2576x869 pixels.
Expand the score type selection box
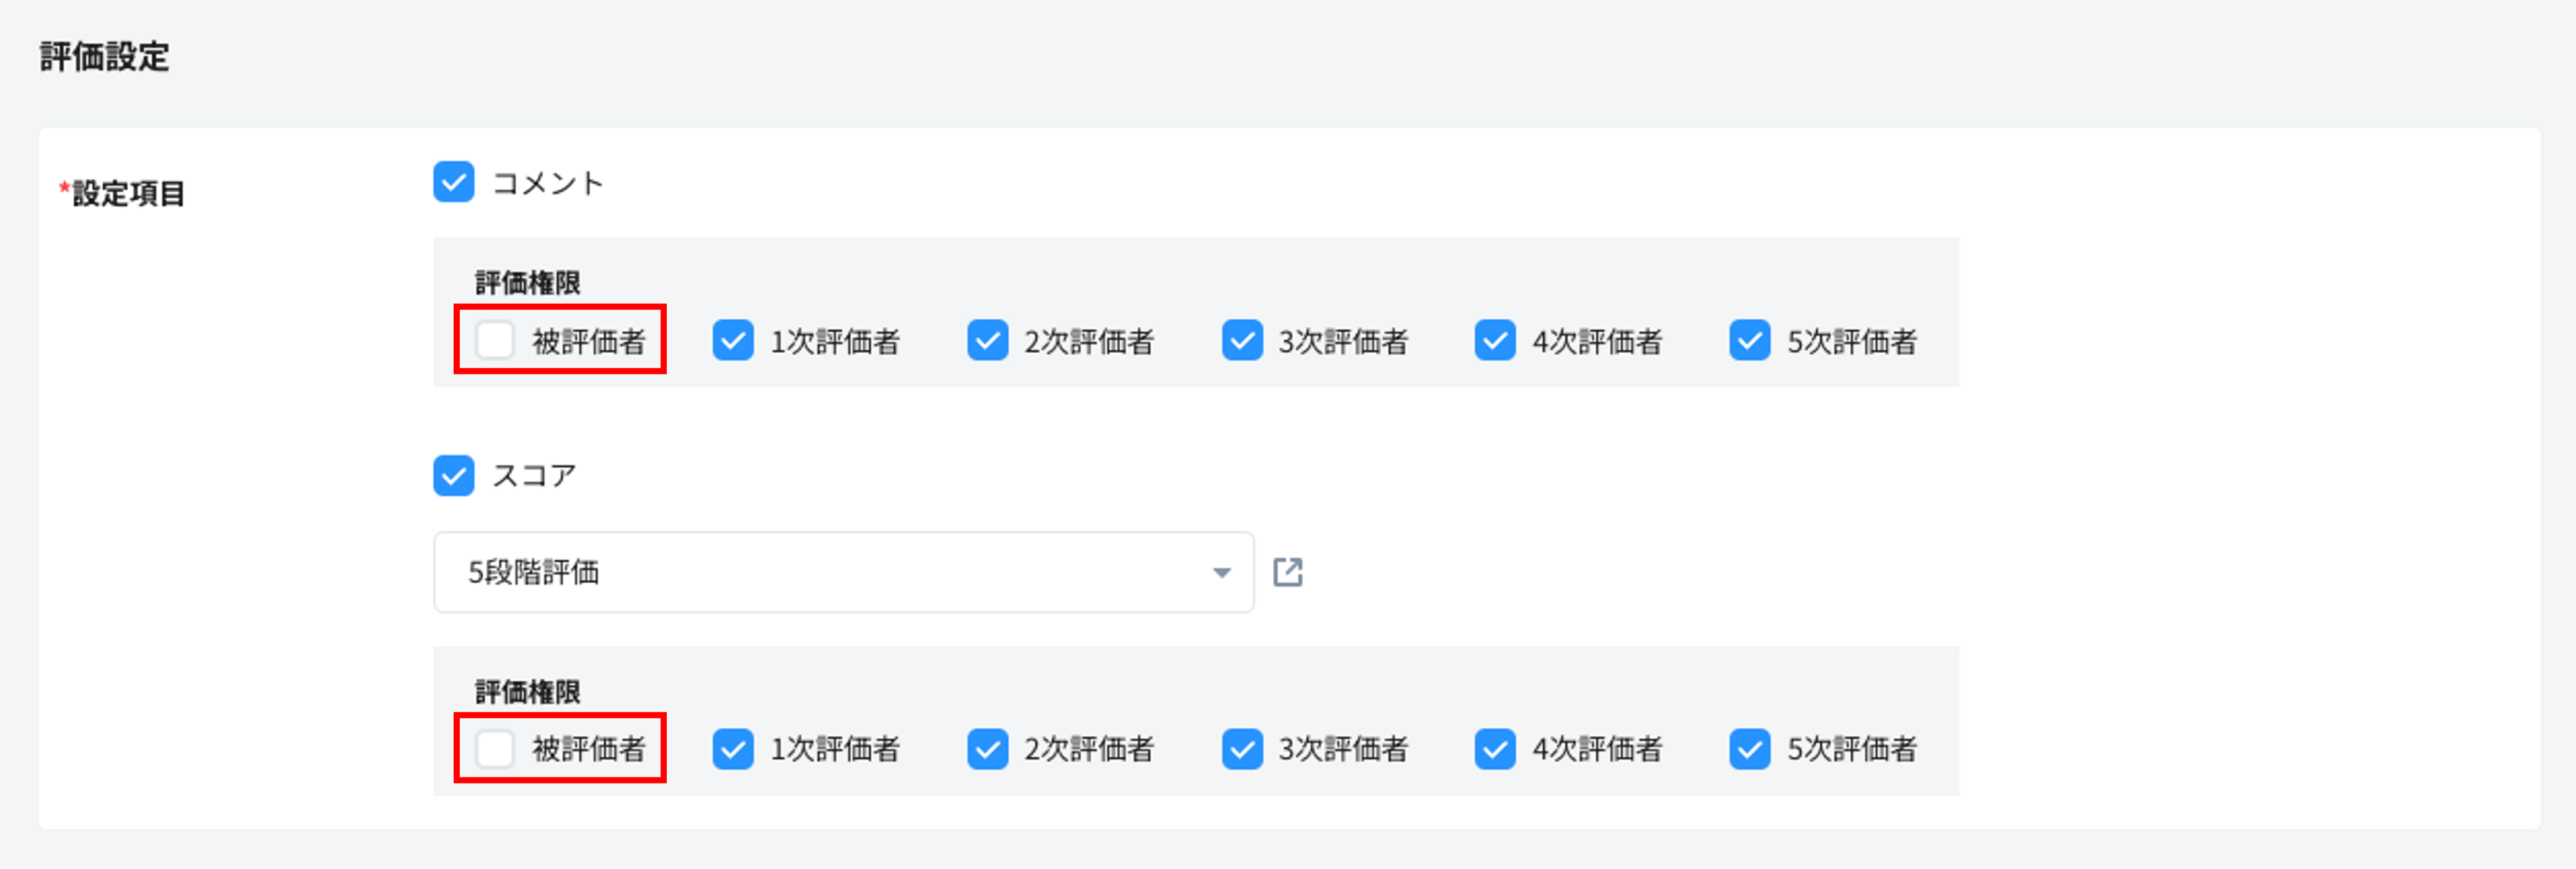click(x=843, y=572)
